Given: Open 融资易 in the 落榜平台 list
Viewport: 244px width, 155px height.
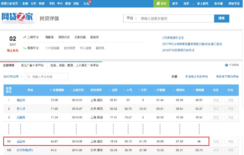Looking at the screenshot, I should tap(100, 48).
